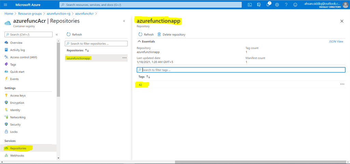The height and width of the screenshot is (164, 350).
Task: Click the Security shield icon
Action: tap(6, 125)
